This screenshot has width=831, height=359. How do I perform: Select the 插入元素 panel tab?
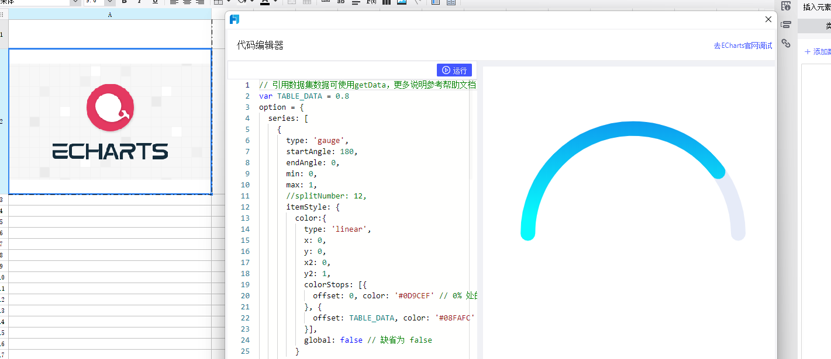coord(817,7)
